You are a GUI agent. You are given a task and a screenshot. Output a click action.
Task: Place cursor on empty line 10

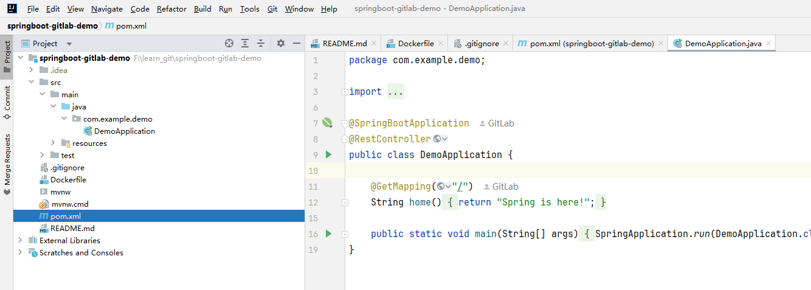point(578,171)
